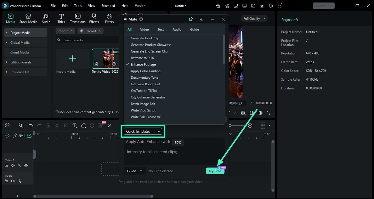Open the Transitions tab
This screenshot has height=199, width=374.
pos(78,18)
